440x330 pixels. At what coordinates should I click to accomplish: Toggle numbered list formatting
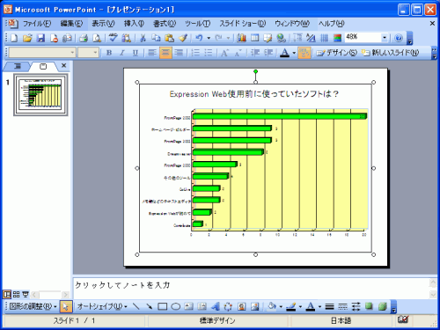click(195, 53)
